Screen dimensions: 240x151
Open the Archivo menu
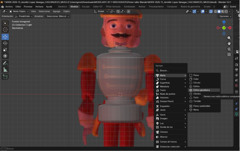(x=9, y=6)
